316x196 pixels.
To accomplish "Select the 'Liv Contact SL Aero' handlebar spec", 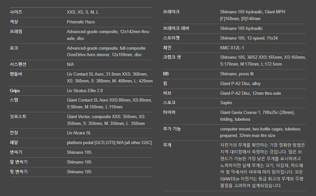I will click(x=110, y=78).
